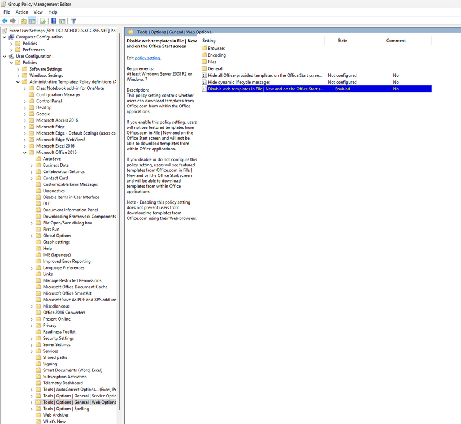Viewport: 461px width, 424px height.
Task: Select Hide all Office-provided templates setting
Action: pyautogui.click(x=265, y=75)
